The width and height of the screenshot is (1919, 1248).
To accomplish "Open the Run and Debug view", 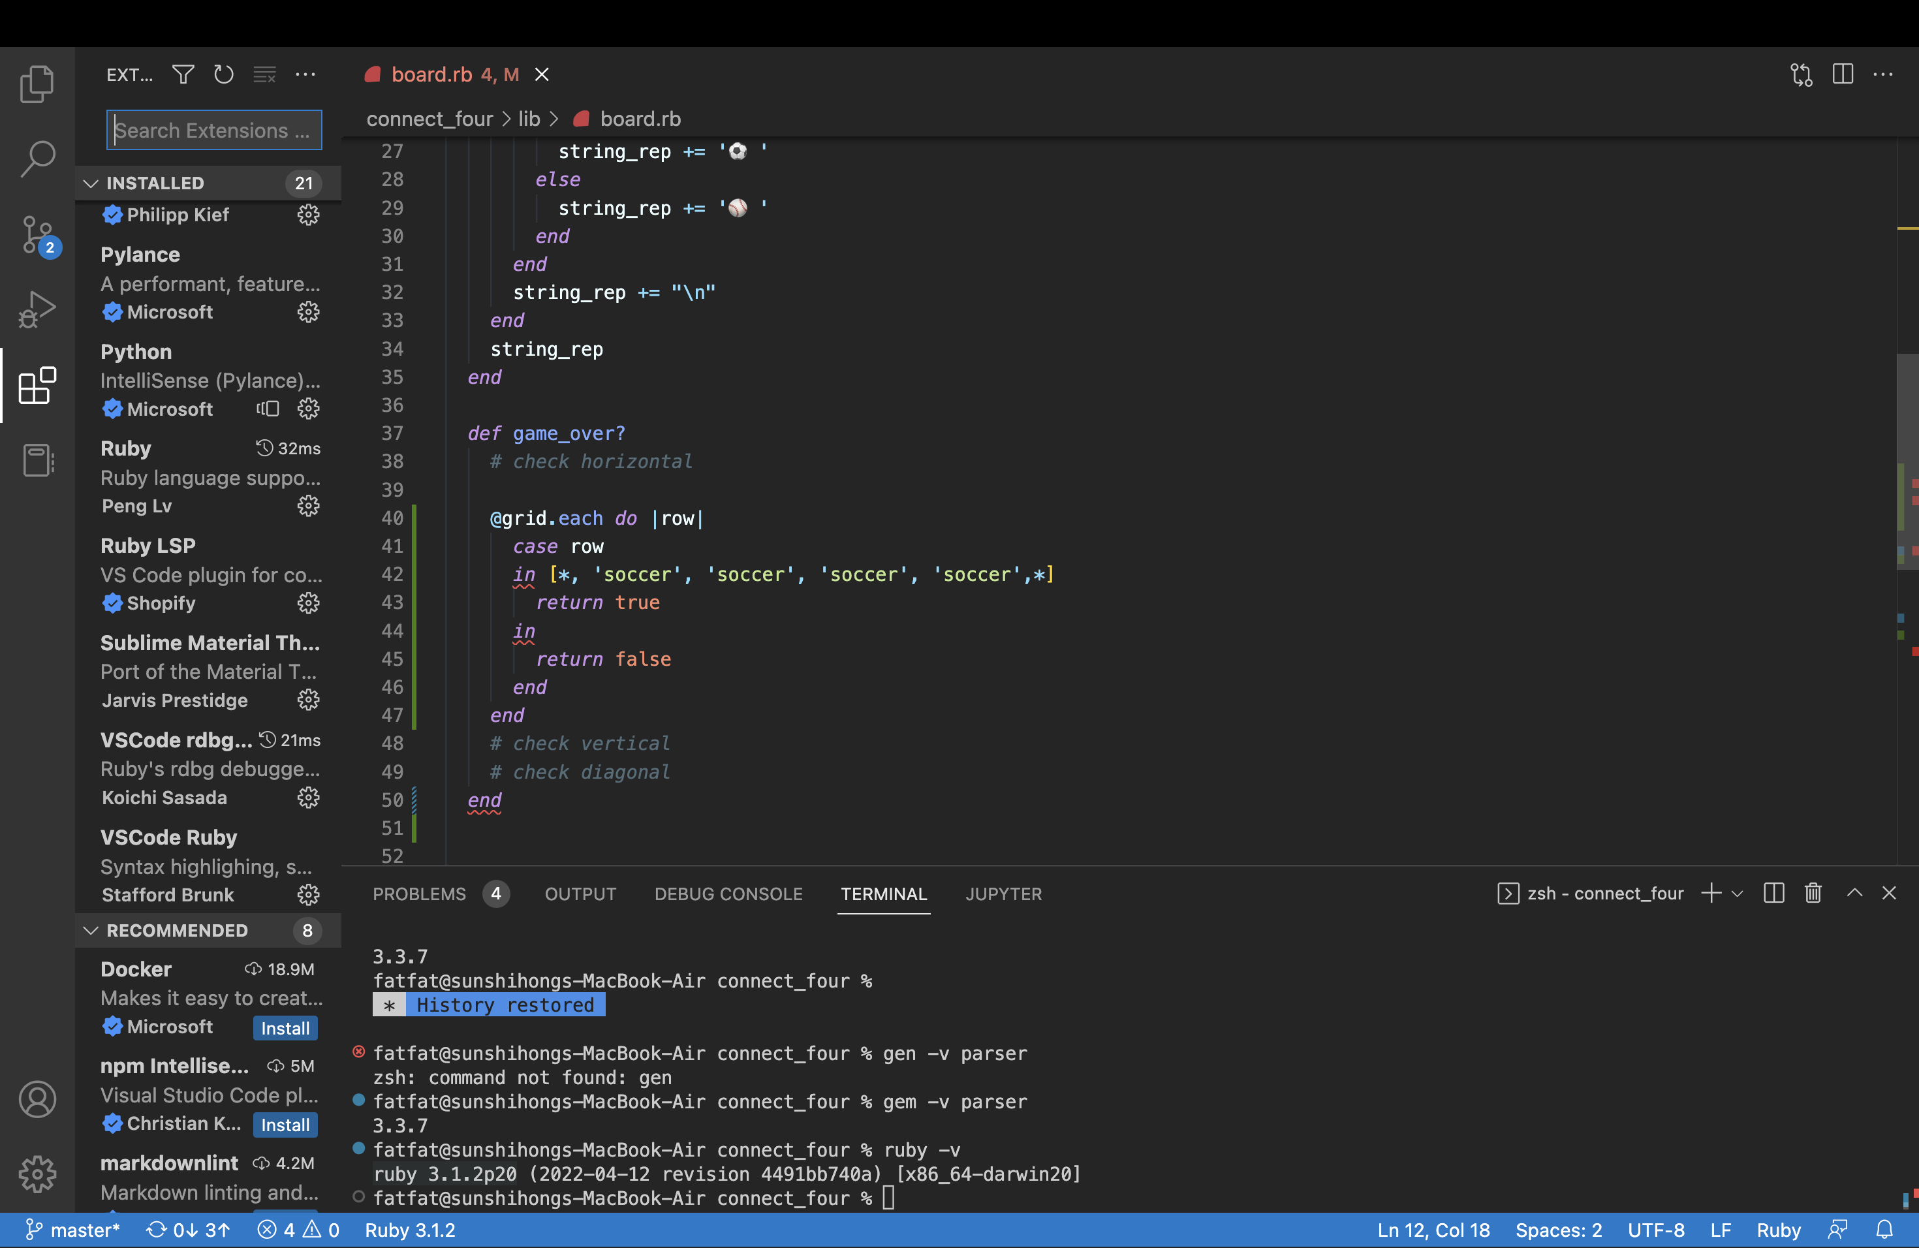I will coord(37,309).
